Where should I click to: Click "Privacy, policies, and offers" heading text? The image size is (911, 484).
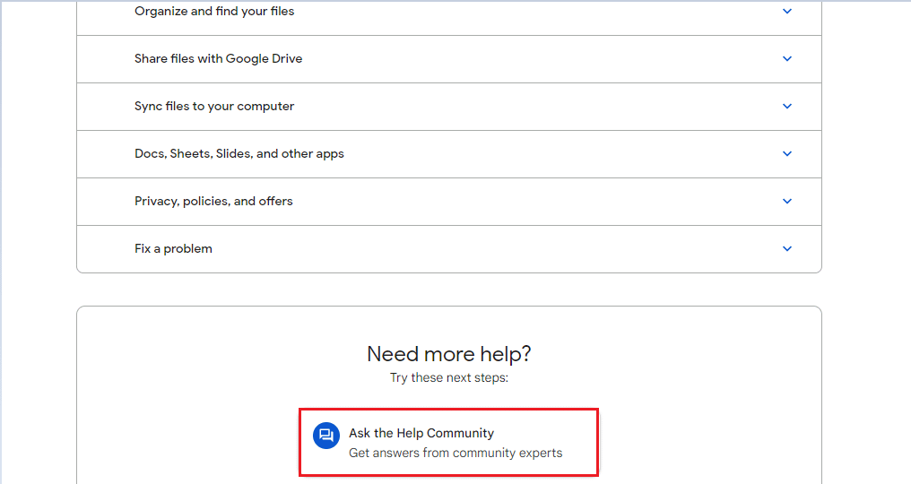pyautogui.click(x=213, y=201)
